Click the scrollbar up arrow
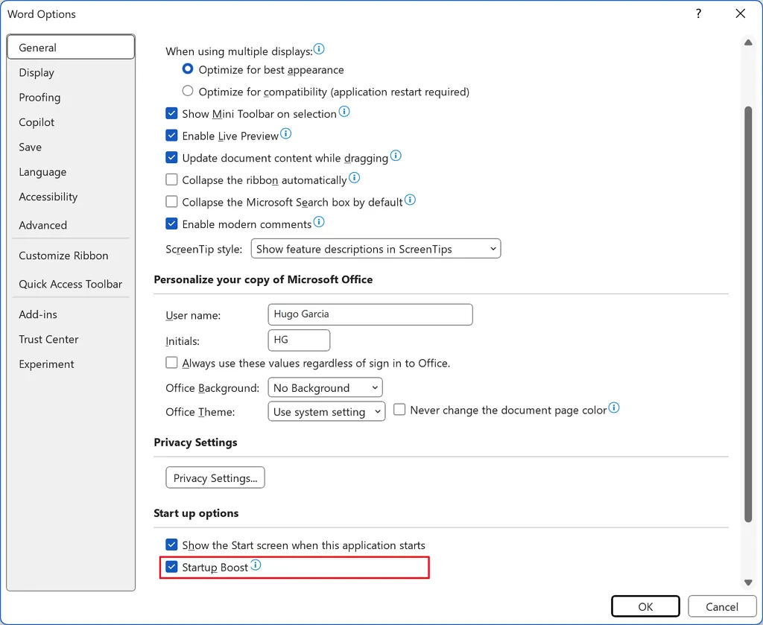Viewport: 763px width, 625px height. [748, 42]
